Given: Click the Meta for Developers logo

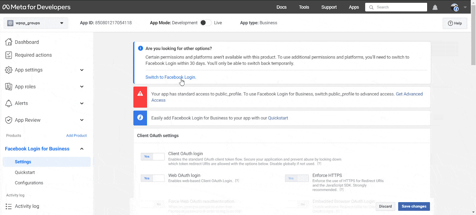Looking at the screenshot, I should pos(36,7).
